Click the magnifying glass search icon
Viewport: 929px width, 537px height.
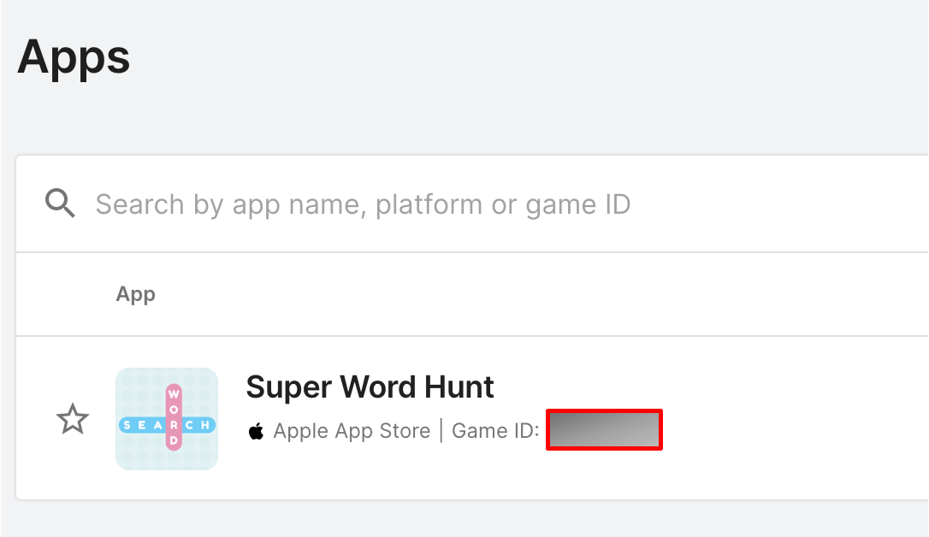pyautogui.click(x=61, y=204)
